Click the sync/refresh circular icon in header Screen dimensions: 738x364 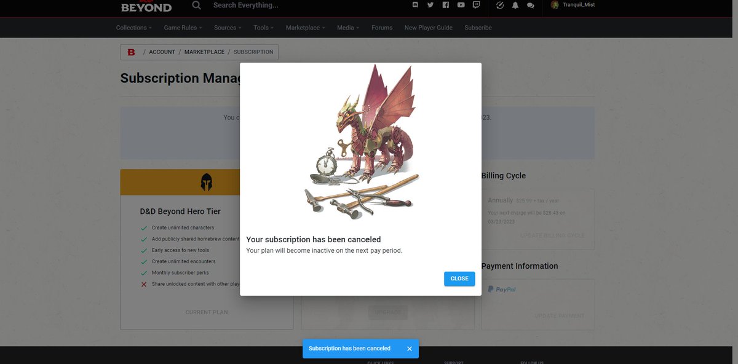pos(500,5)
